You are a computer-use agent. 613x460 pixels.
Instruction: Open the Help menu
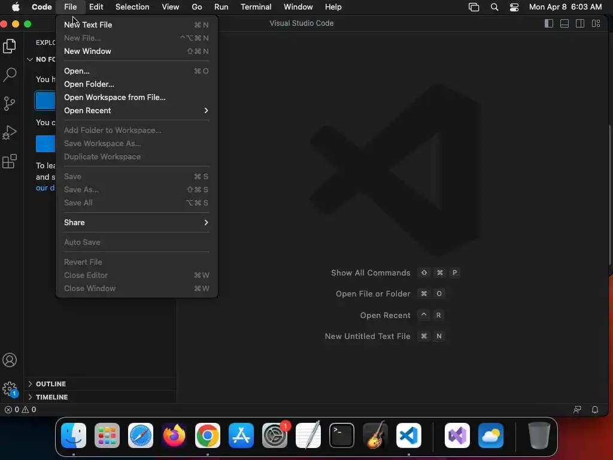[x=333, y=7]
